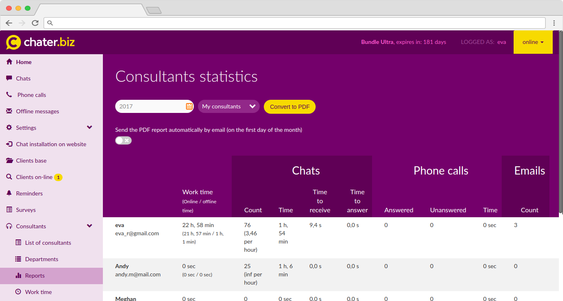Open Chat installation on website

[51, 144]
